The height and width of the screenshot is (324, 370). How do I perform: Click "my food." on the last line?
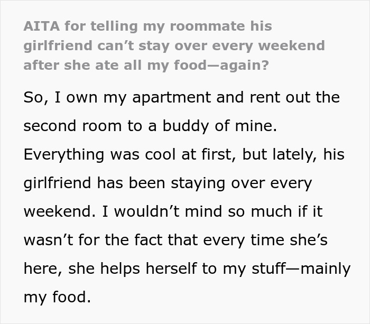coord(58,298)
